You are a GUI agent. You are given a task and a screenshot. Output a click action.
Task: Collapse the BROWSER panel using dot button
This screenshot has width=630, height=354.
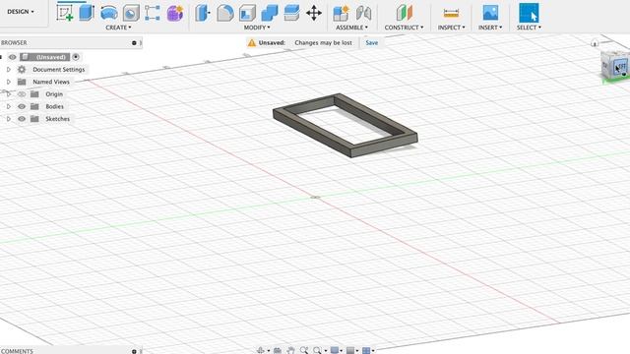pyautogui.click(x=134, y=43)
